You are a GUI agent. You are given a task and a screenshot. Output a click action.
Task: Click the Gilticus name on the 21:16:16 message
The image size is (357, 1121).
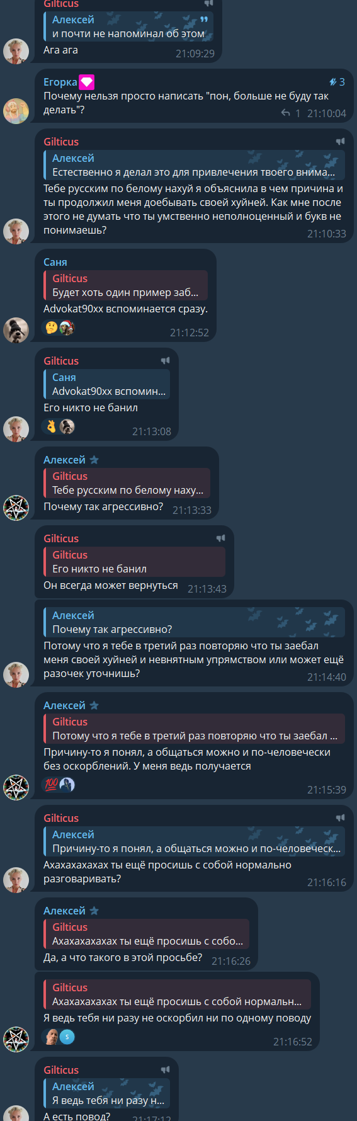61,818
